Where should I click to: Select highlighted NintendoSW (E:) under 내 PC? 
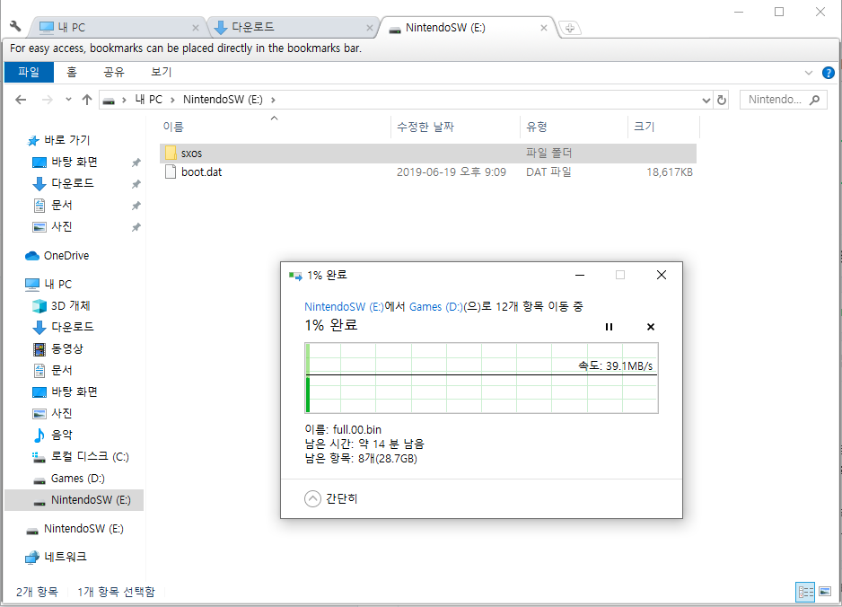[75, 500]
